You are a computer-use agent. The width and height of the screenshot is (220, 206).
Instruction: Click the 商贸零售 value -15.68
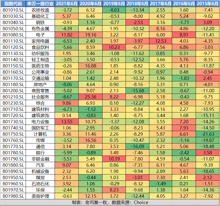pos(137,91)
